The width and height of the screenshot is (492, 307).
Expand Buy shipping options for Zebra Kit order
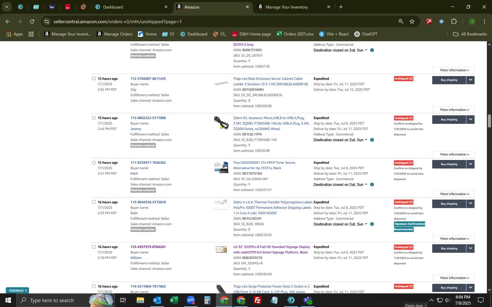(470, 119)
